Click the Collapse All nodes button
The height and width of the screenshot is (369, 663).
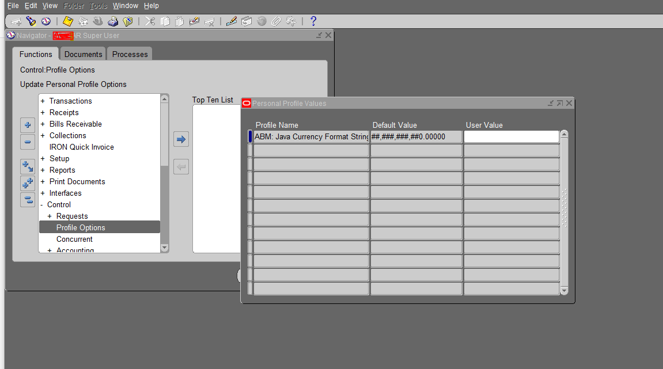28,200
